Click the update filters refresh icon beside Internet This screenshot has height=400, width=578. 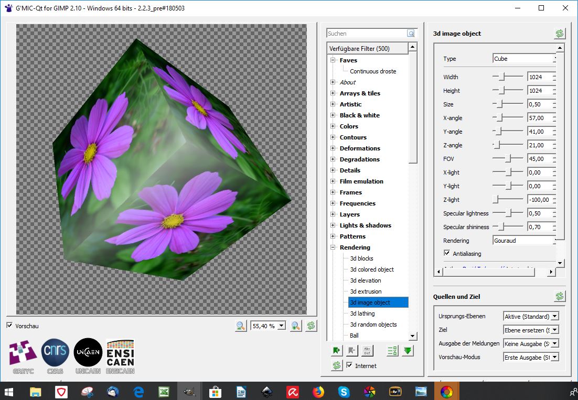(337, 365)
